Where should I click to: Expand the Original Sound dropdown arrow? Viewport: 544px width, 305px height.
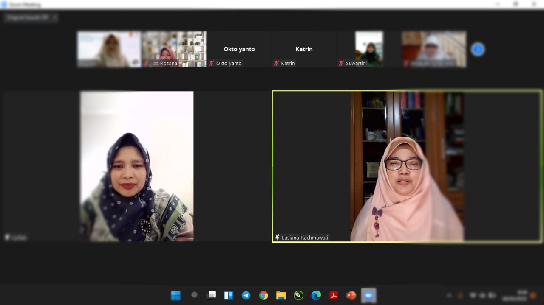pos(55,17)
